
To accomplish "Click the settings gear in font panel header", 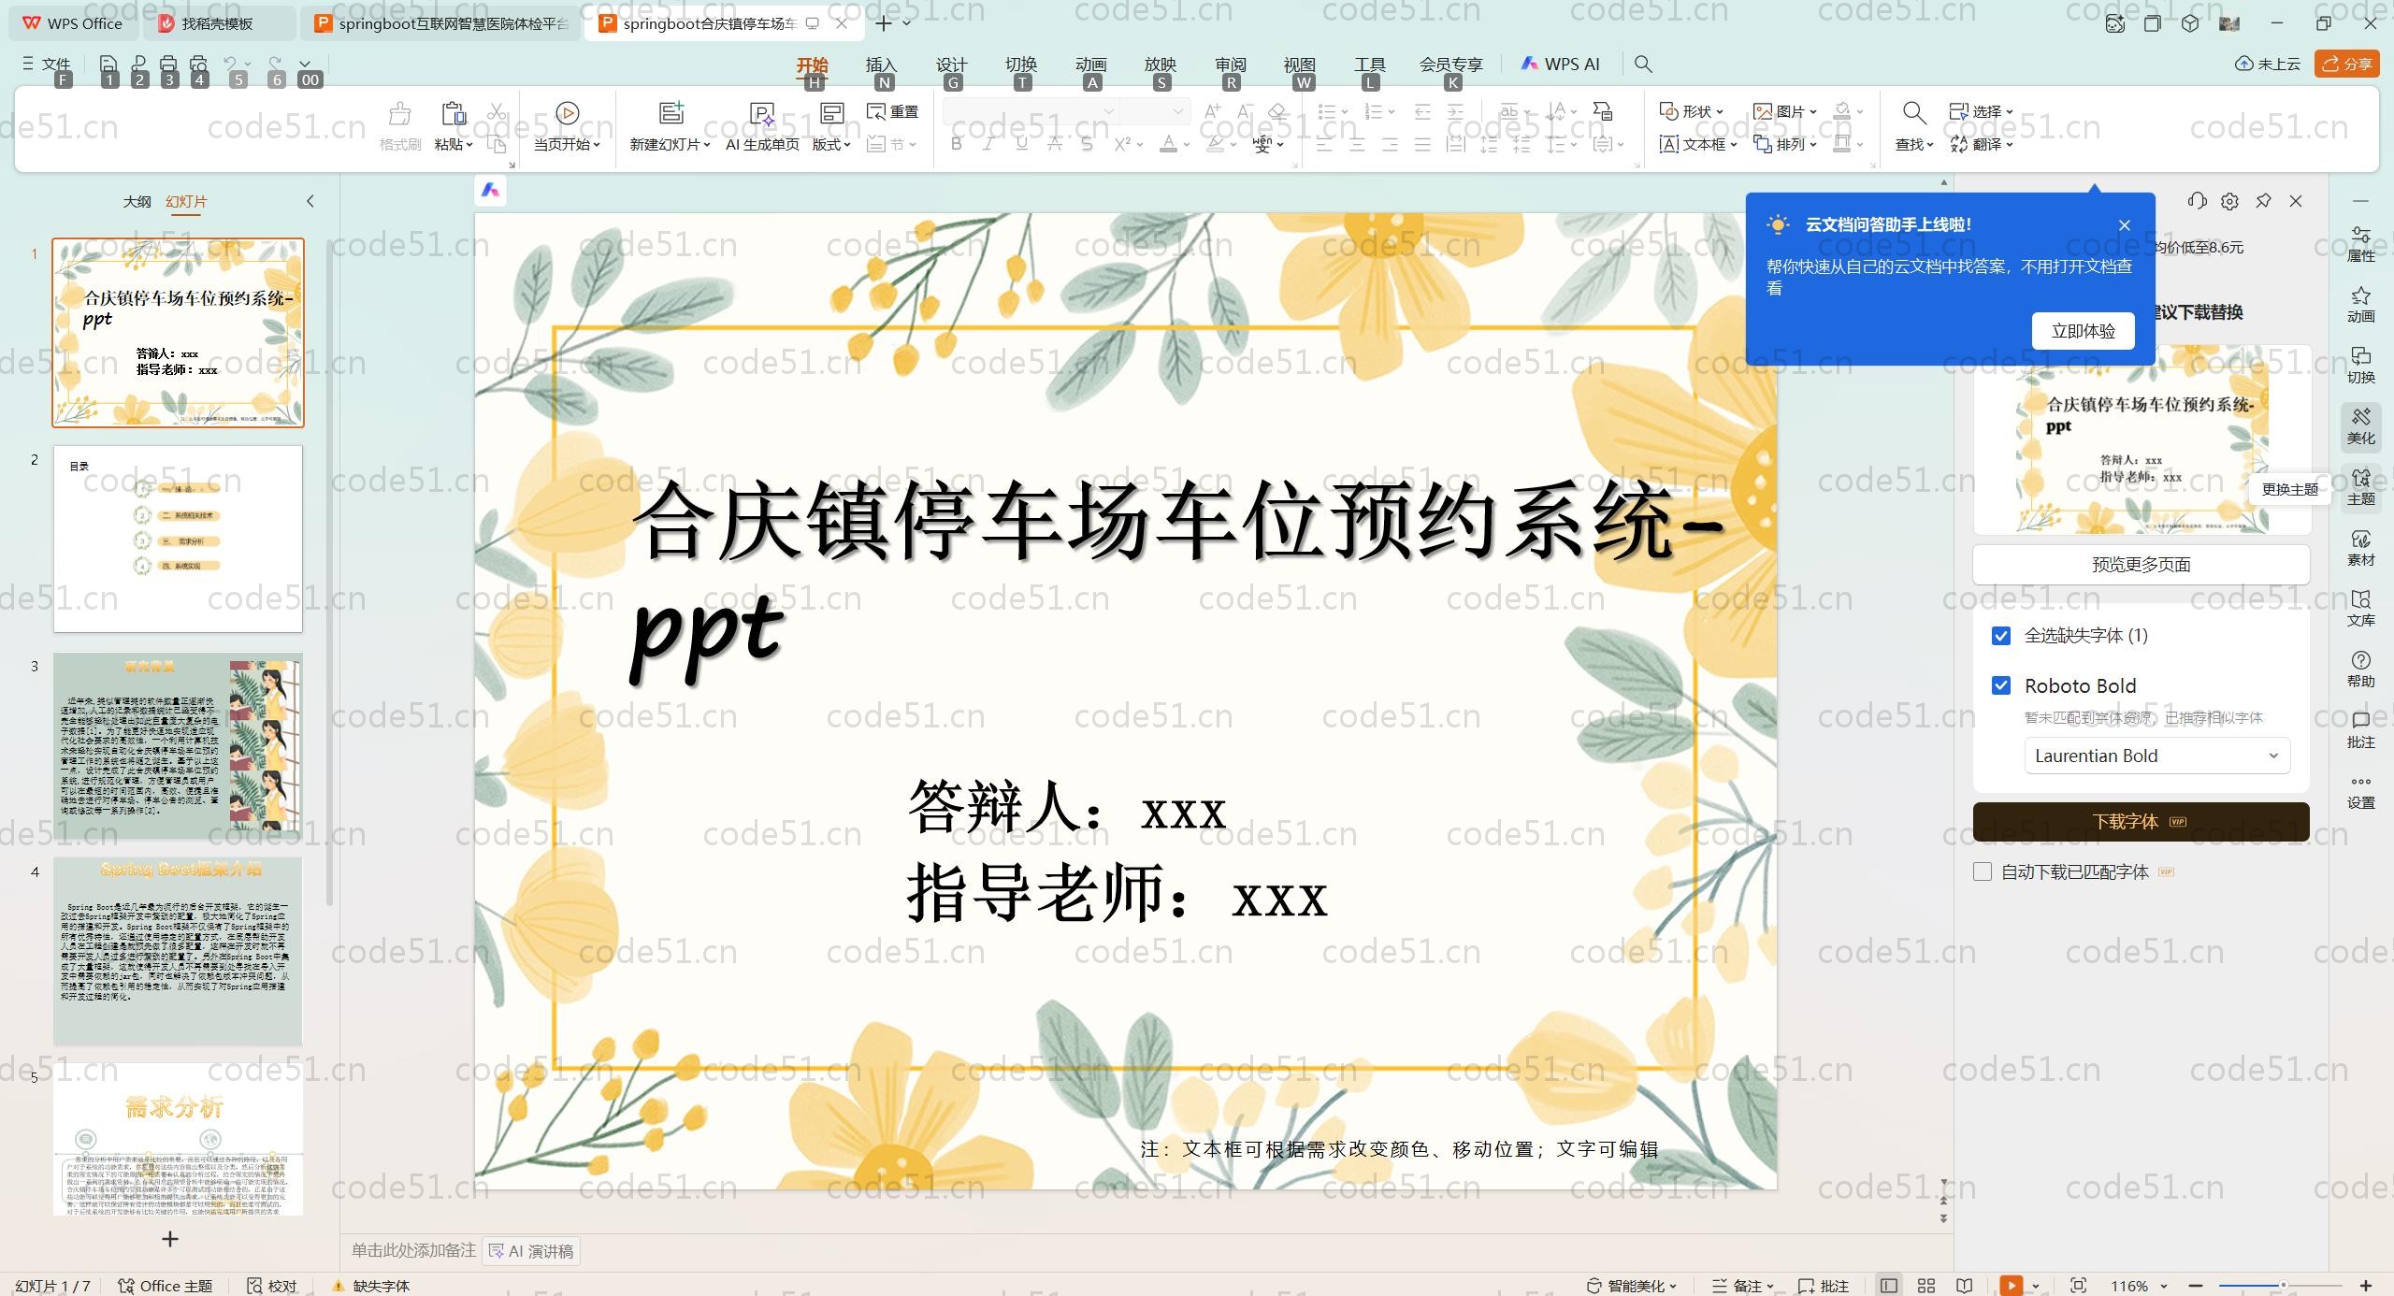I will 2229,201.
